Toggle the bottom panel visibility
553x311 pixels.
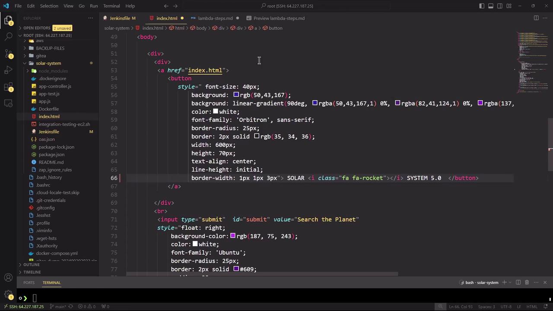click(x=491, y=6)
